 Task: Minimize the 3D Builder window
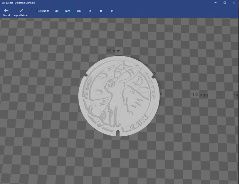[216, 3]
